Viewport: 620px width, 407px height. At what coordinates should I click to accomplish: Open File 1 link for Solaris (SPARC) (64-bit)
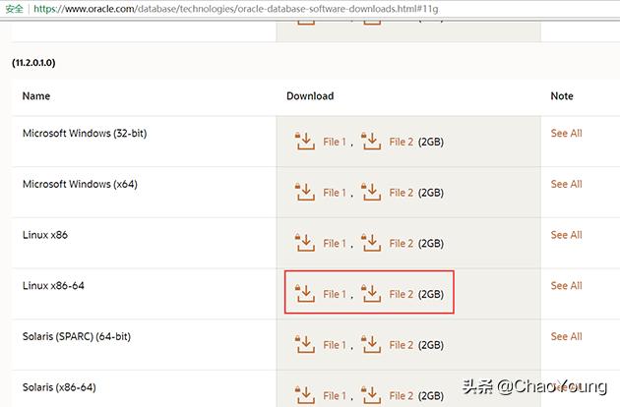[335, 345]
